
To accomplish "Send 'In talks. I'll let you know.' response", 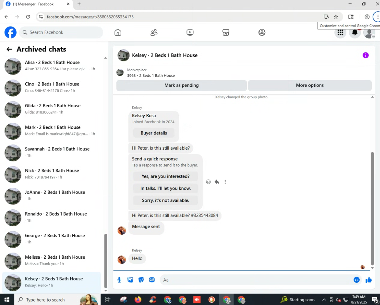I will tap(166, 188).
